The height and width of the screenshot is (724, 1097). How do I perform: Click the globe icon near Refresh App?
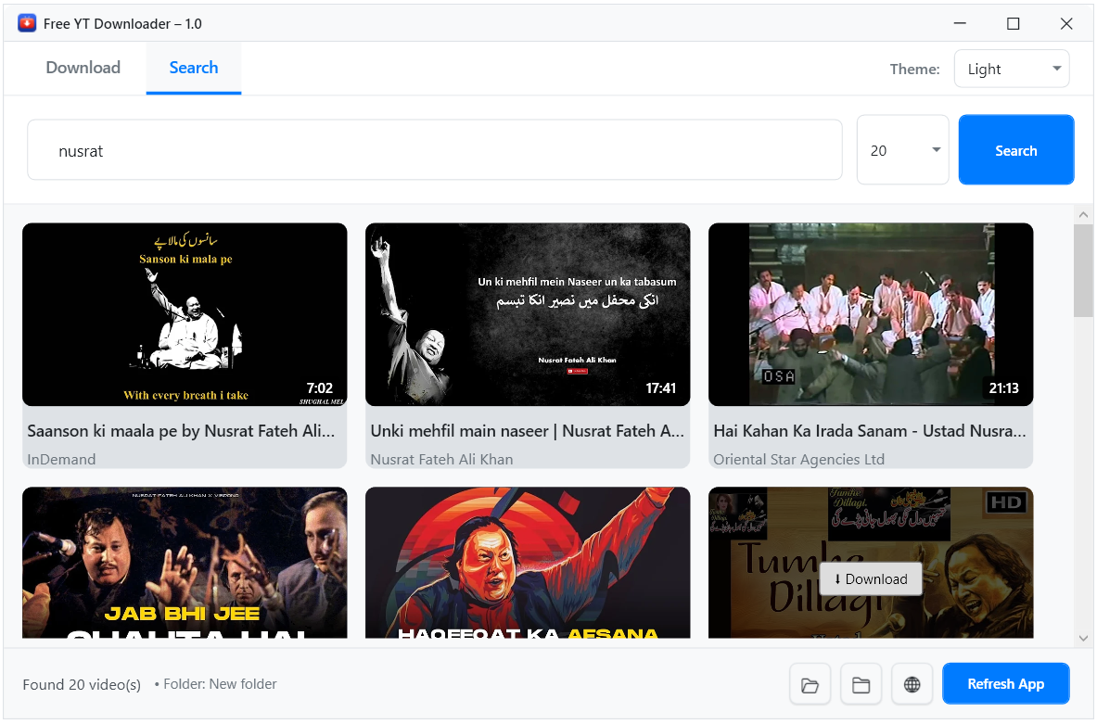912,683
